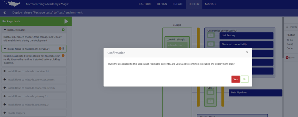The image size is (298, 117).
Task: Open the CREATE phase tab
Action: tap(178, 4)
